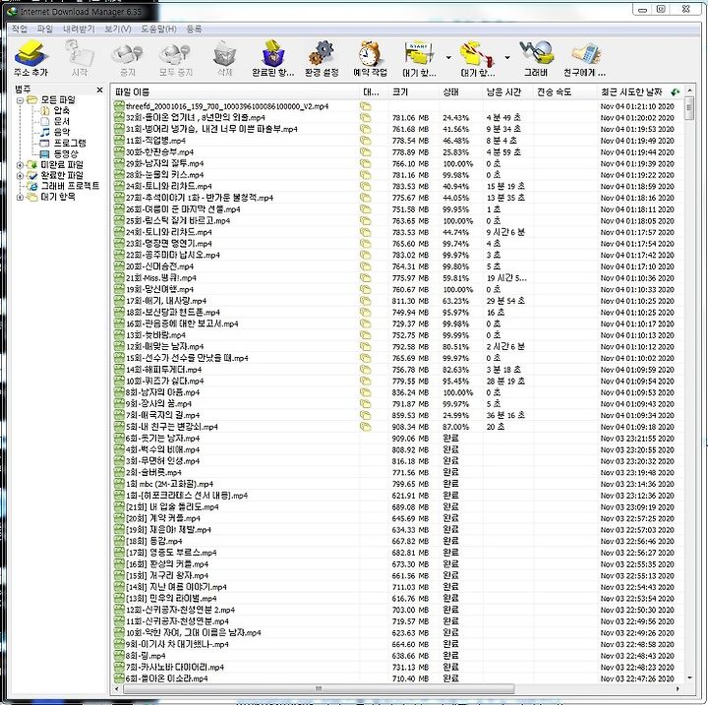This screenshot has height=705, width=708.
Task: Click the 압축 archive icon in the category tree
Action: pyautogui.click(x=44, y=110)
